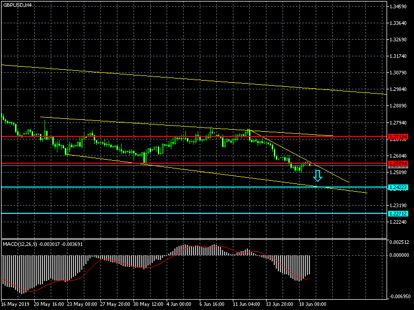Select the upper red horizontal resistance line
Screen dimensions: 414x310
coord(155,137)
